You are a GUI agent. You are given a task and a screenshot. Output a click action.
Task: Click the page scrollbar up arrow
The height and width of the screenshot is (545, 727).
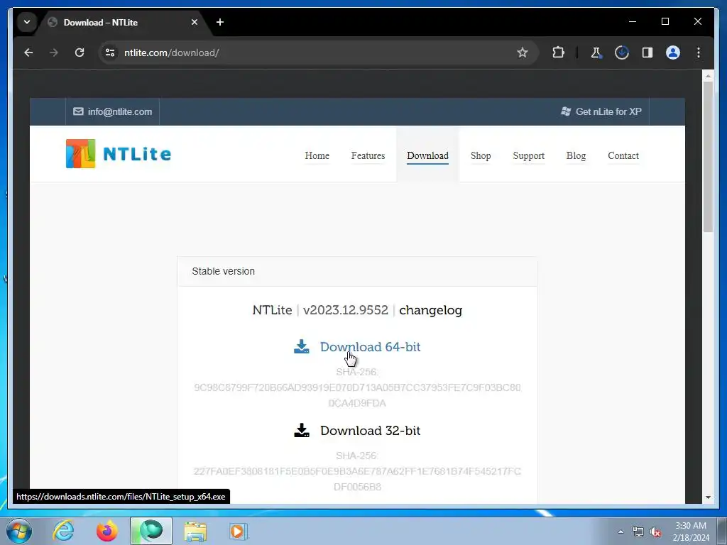click(x=708, y=75)
